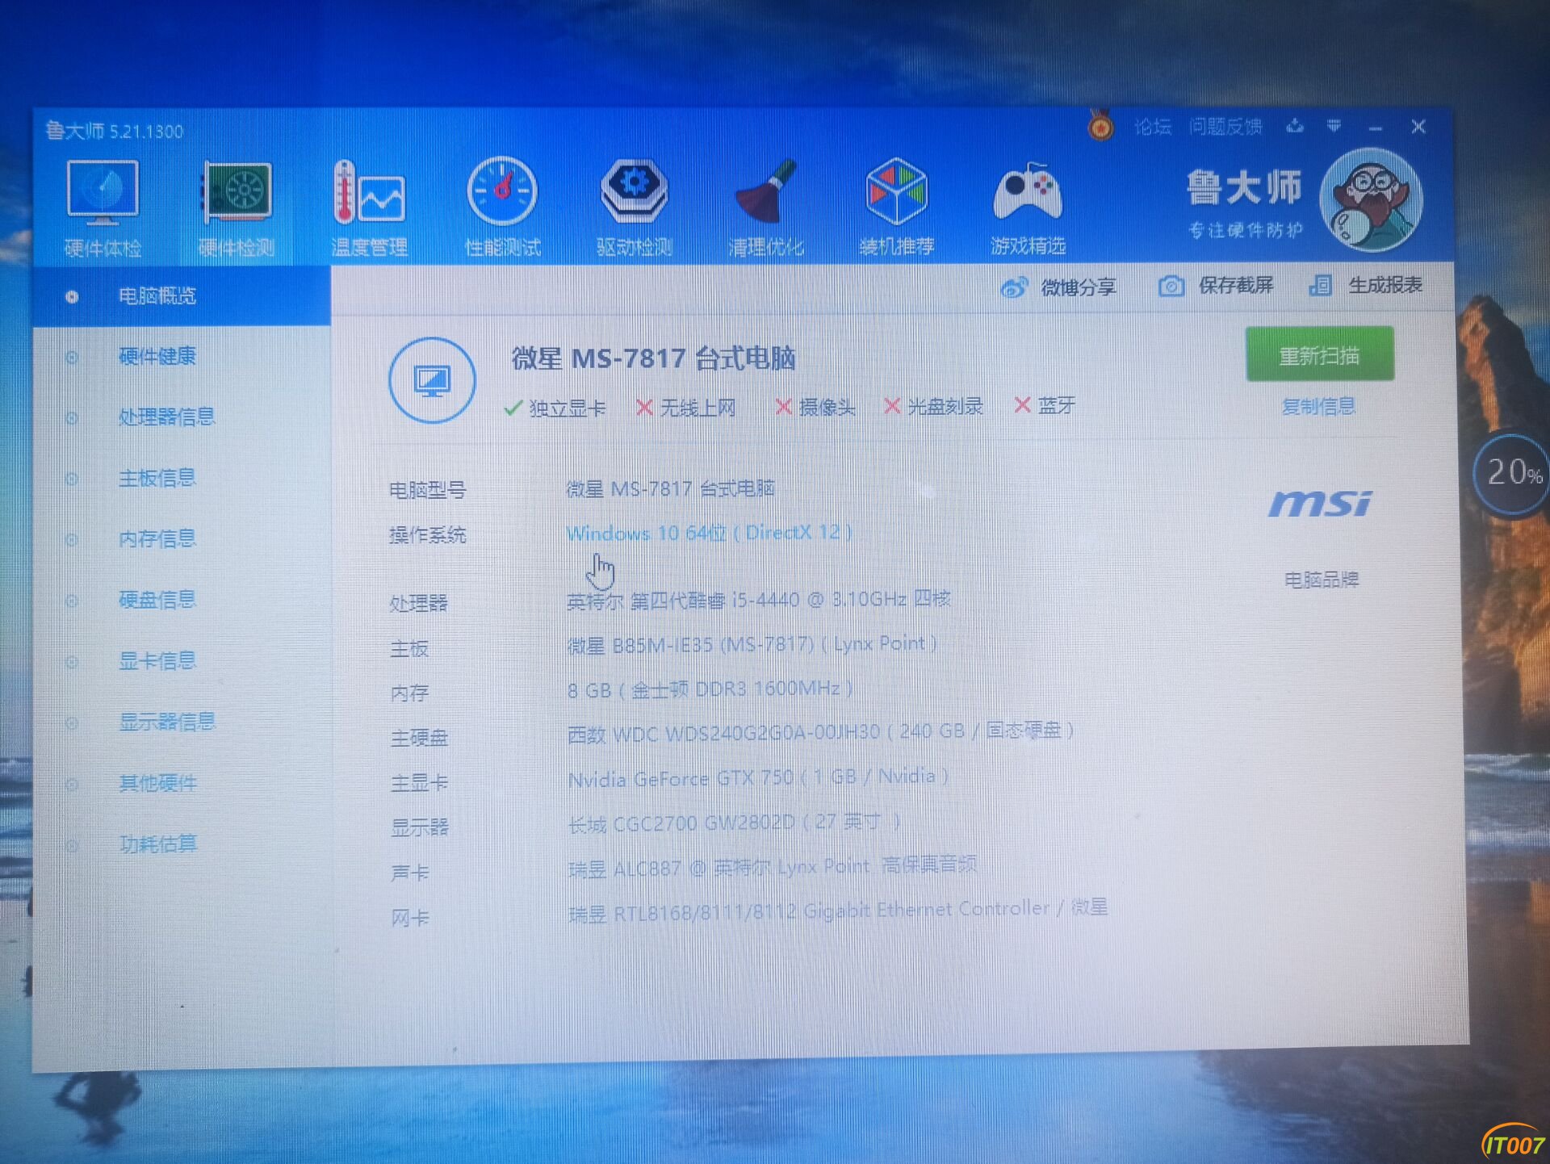Click the 复制信息 copy info link
The image size is (1550, 1164).
tap(1318, 407)
